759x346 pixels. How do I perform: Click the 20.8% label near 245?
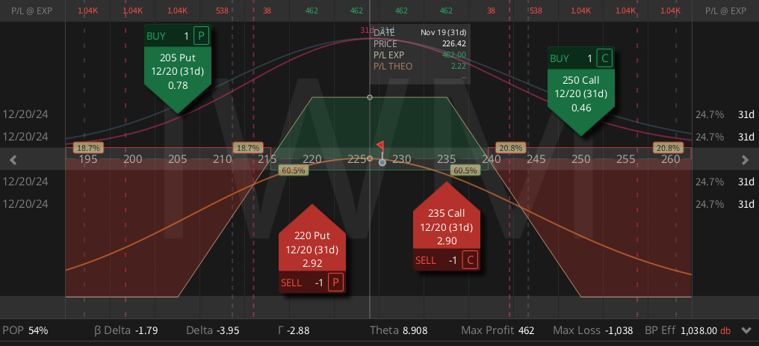pos(509,148)
